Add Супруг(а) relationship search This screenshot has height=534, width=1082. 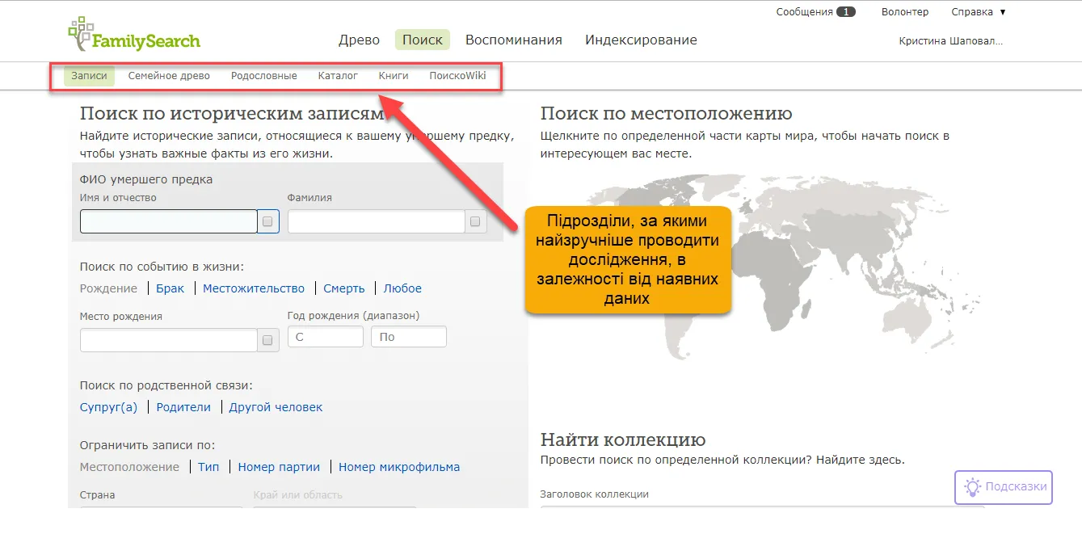pyautogui.click(x=108, y=407)
